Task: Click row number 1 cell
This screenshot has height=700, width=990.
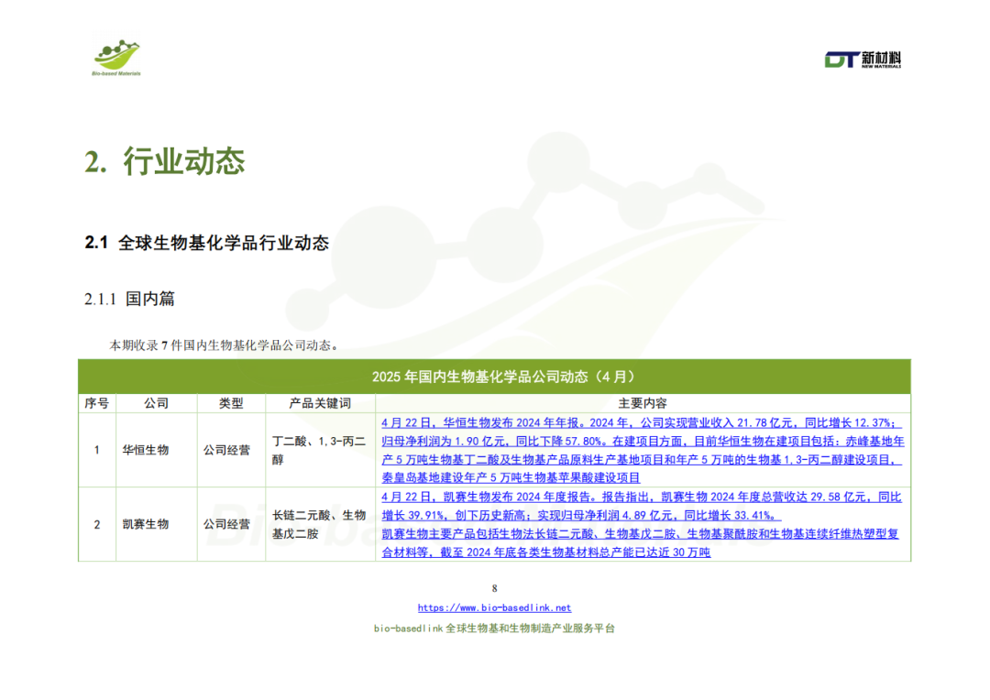Action: click(96, 450)
